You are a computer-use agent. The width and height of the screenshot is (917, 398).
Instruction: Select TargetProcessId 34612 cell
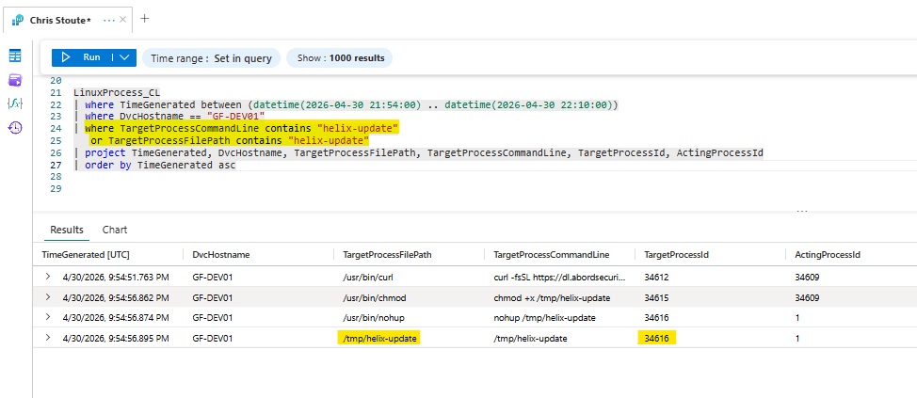(656, 278)
